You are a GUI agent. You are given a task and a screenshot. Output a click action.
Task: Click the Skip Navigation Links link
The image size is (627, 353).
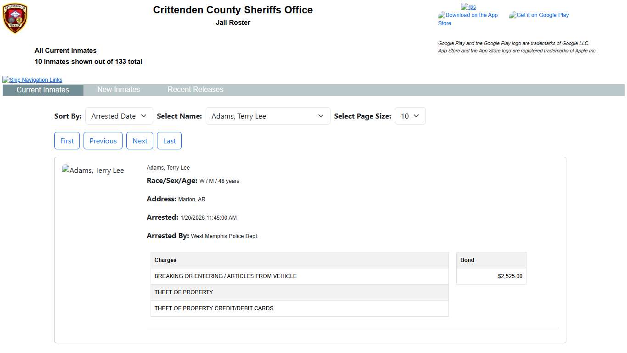(x=33, y=80)
